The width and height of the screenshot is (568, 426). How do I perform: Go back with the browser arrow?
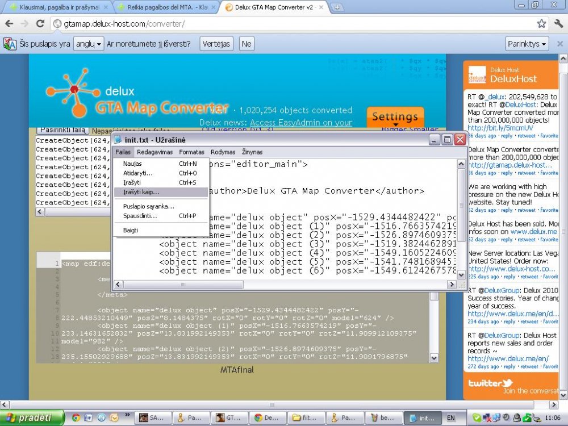tap(10, 24)
